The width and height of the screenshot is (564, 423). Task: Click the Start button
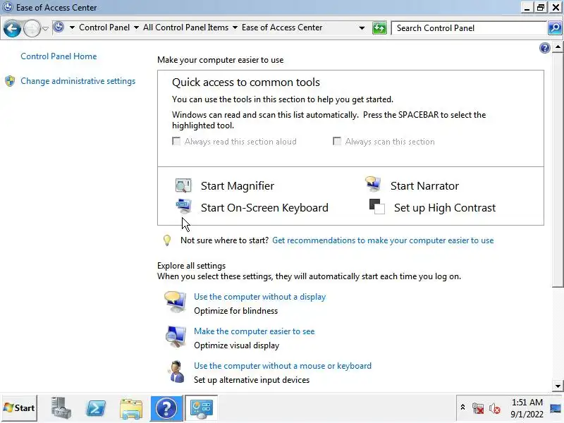pyautogui.click(x=20, y=408)
